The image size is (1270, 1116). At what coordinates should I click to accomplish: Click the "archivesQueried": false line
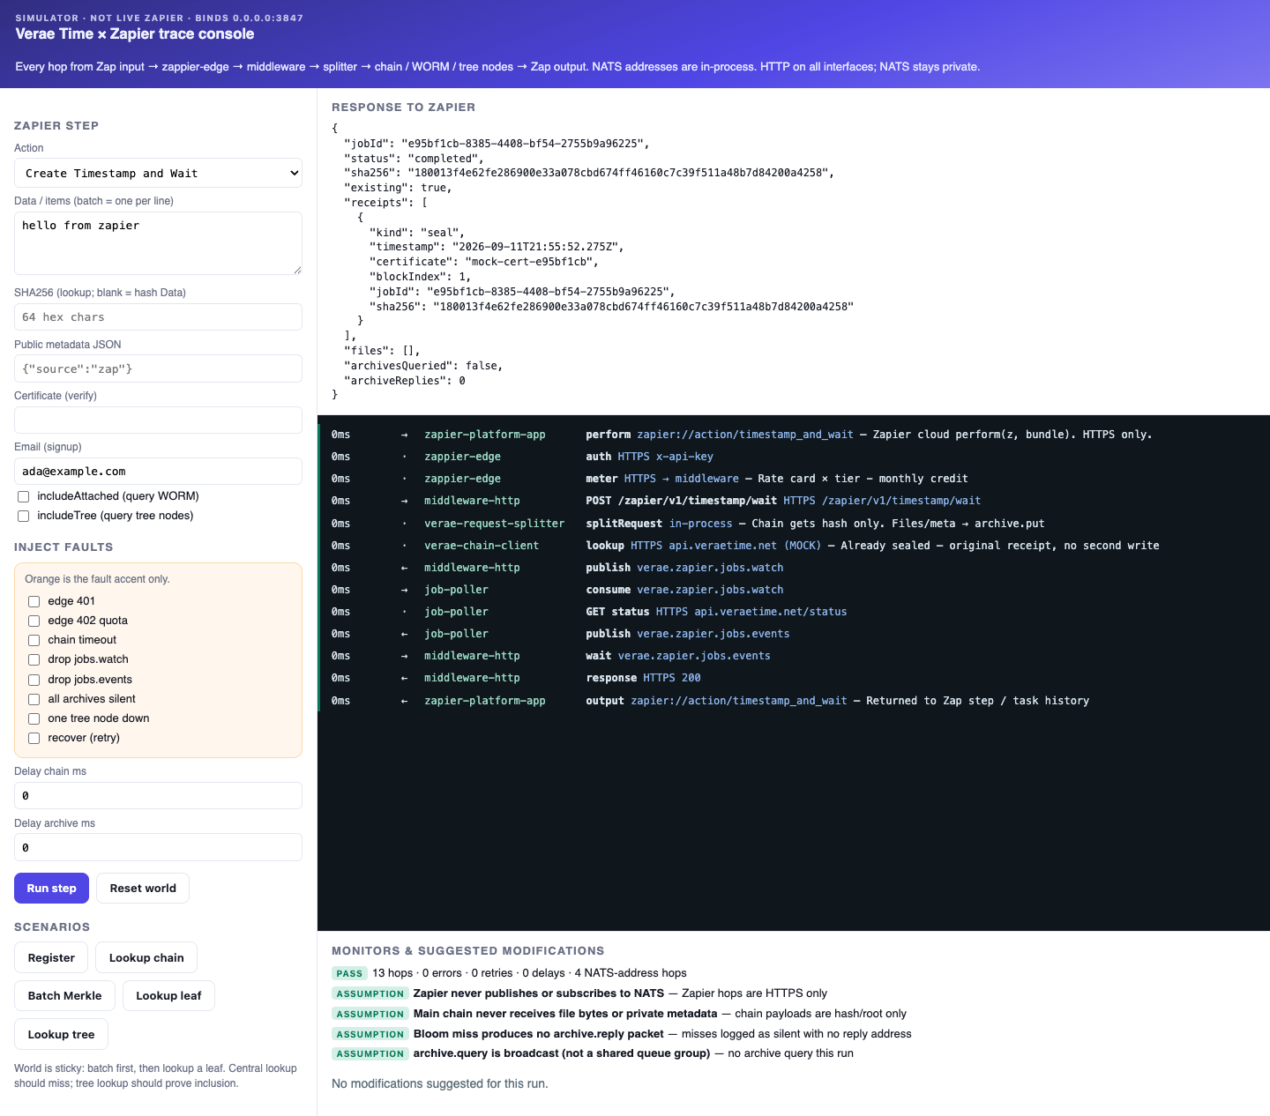click(x=423, y=366)
